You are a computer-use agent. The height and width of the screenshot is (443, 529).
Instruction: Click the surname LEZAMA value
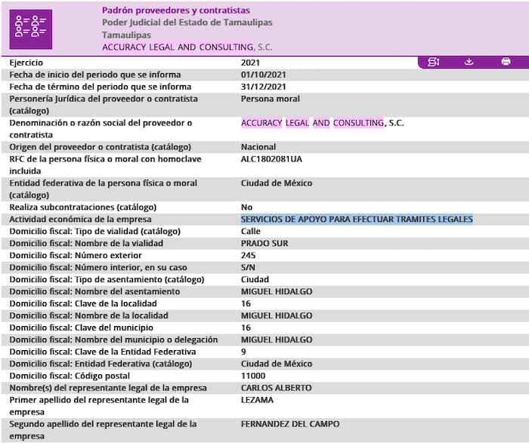258,400
